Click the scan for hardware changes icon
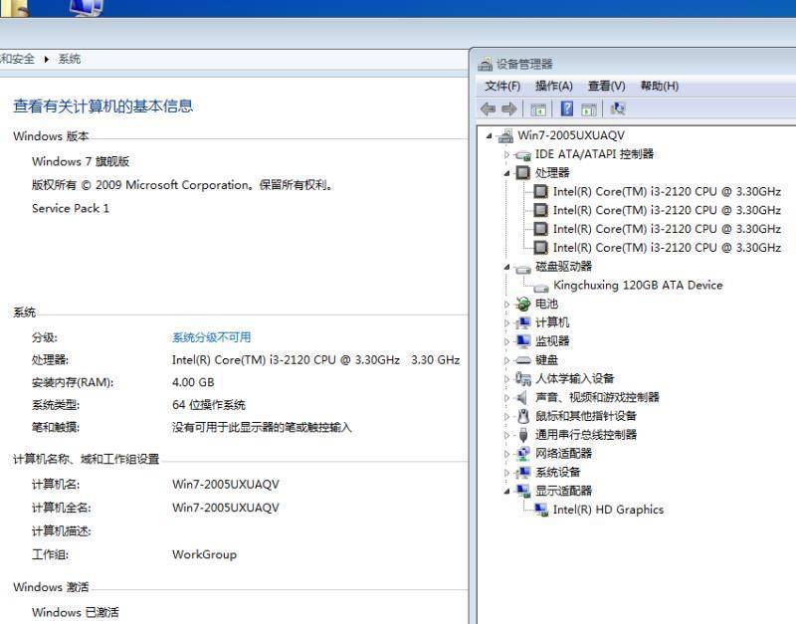Image resolution: width=796 pixels, height=624 pixels. [618, 108]
